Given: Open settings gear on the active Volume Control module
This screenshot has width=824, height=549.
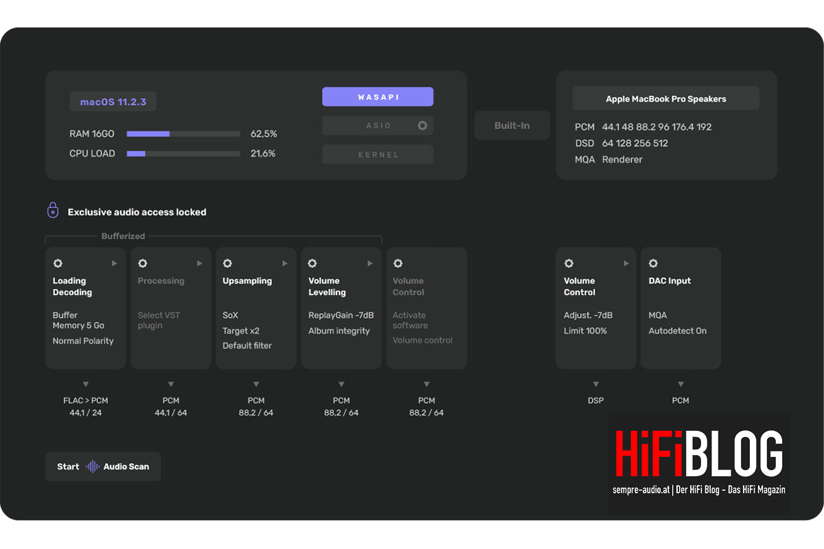Looking at the screenshot, I should [569, 263].
